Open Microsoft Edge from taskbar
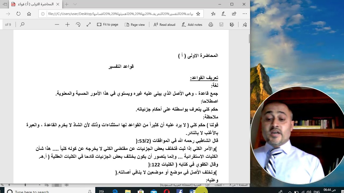344x193 pixels. tap(115, 191)
